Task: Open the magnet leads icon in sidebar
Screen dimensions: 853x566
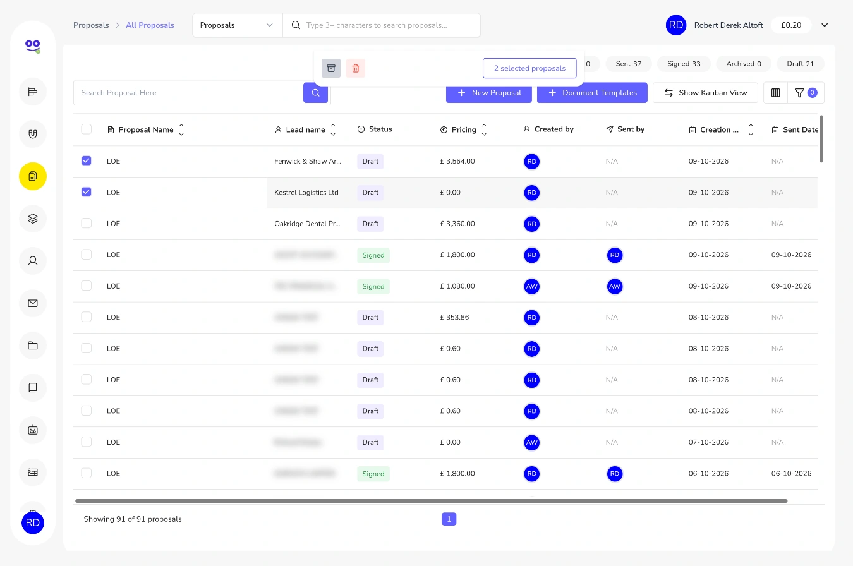Action: tap(33, 134)
